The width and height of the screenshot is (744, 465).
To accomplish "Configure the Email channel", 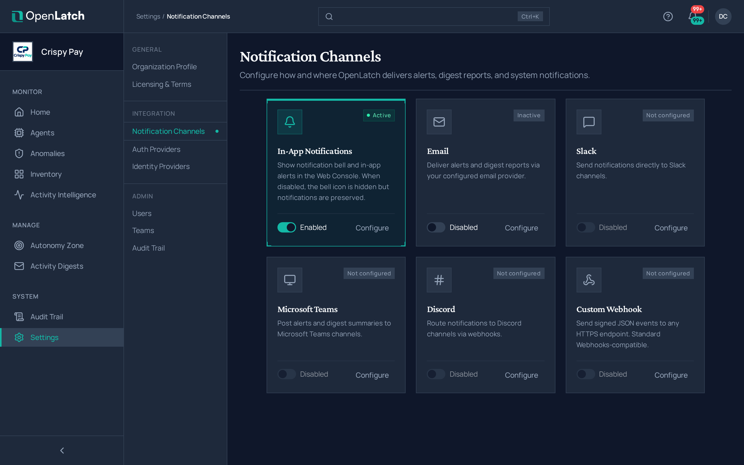I will pos(521,228).
